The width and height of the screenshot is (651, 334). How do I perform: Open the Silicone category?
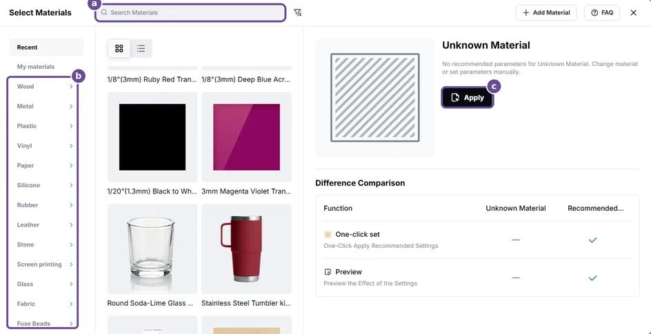click(28, 185)
